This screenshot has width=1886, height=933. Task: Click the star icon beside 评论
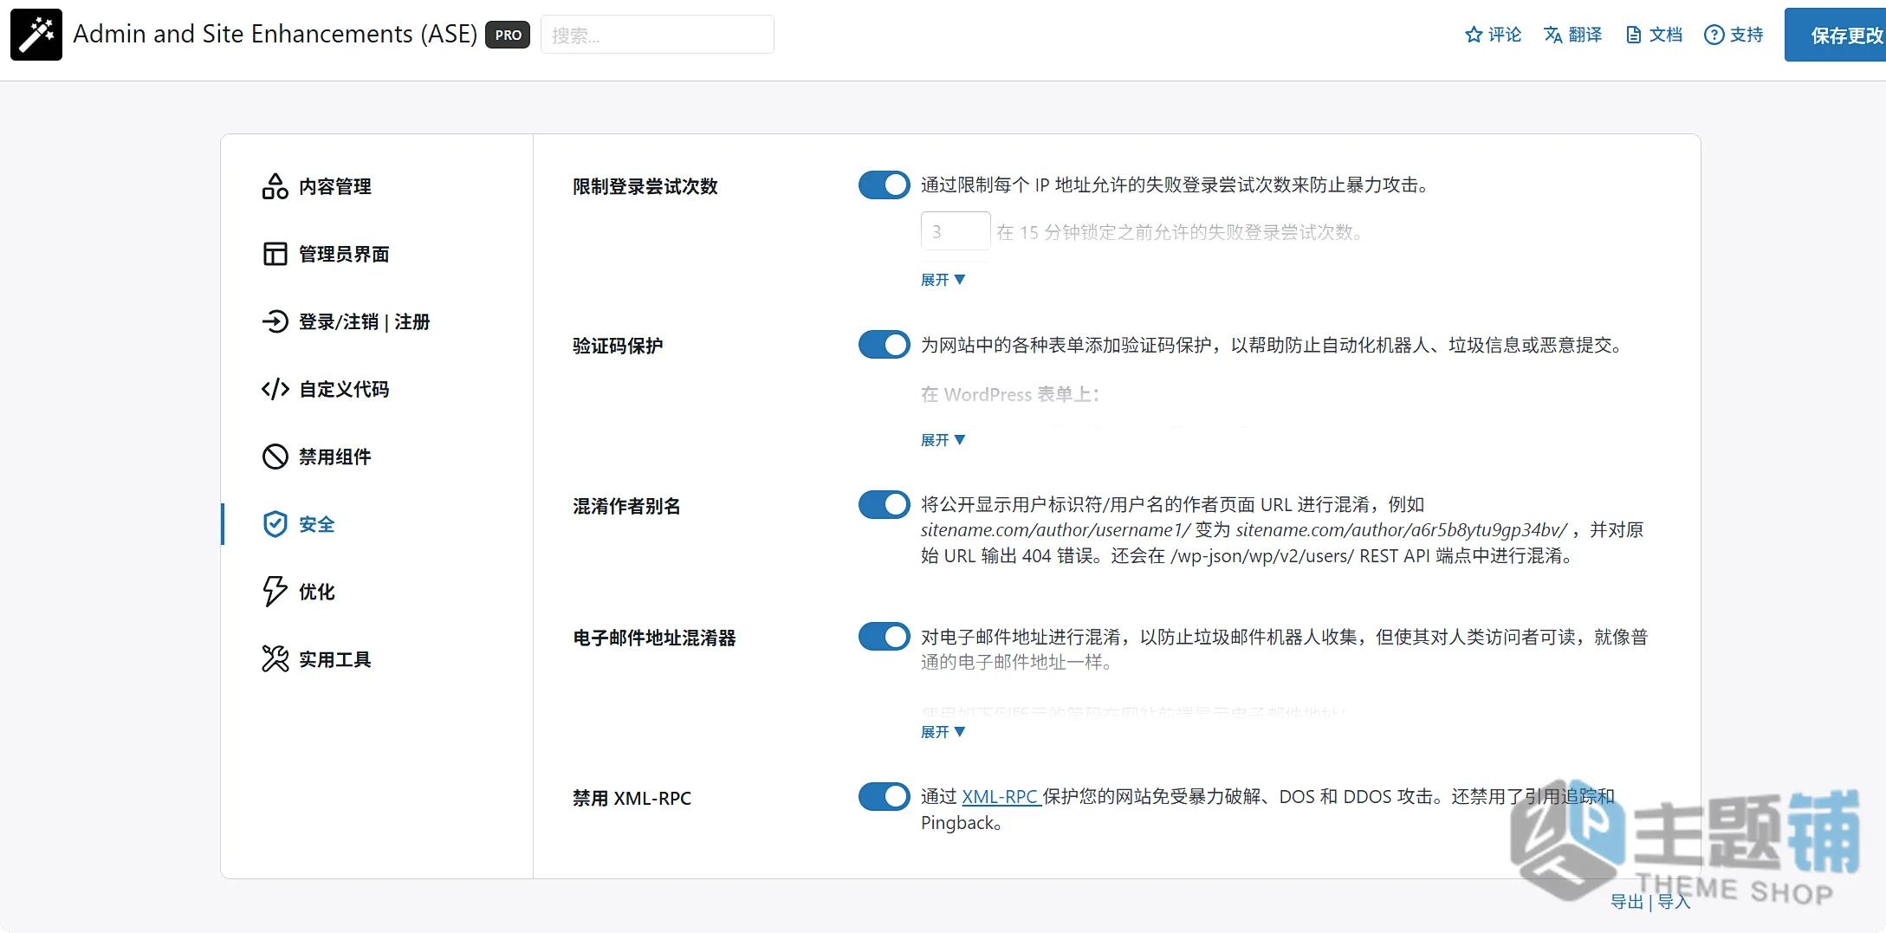pyautogui.click(x=1473, y=35)
